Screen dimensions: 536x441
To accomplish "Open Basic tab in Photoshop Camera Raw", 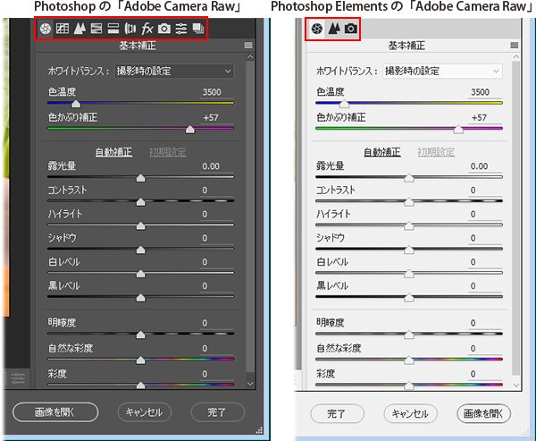I will pos(46,29).
